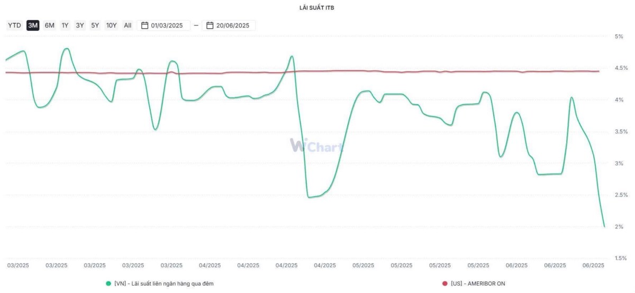Click the 5% y-axis label
The width and height of the screenshot is (635, 293).
[x=619, y=36]
